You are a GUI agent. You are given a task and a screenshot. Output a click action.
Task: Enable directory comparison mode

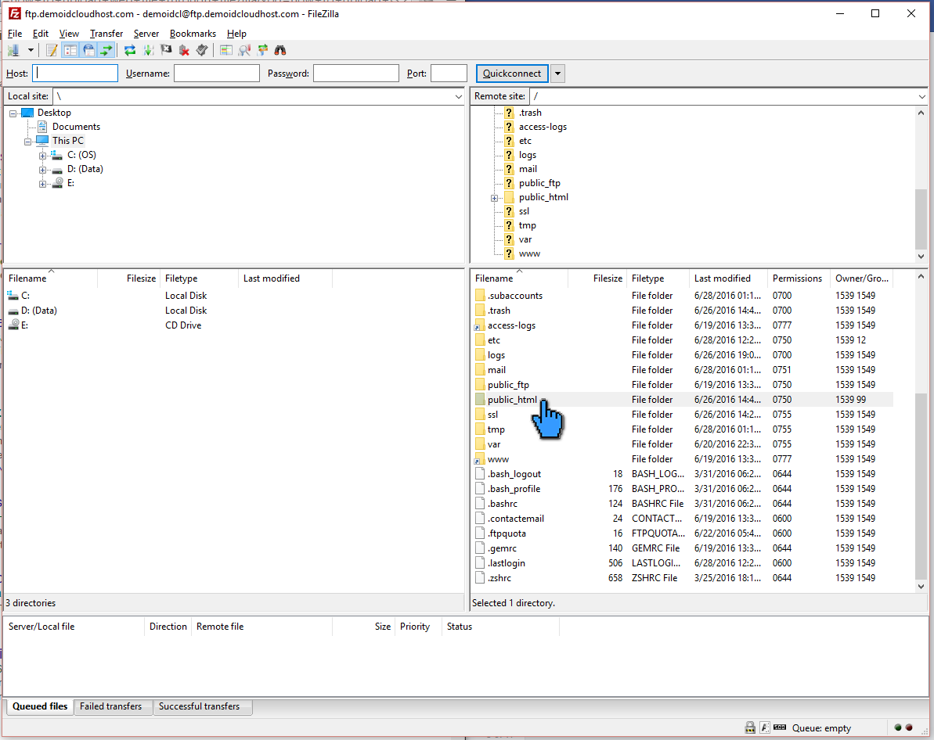coord(226,50)
